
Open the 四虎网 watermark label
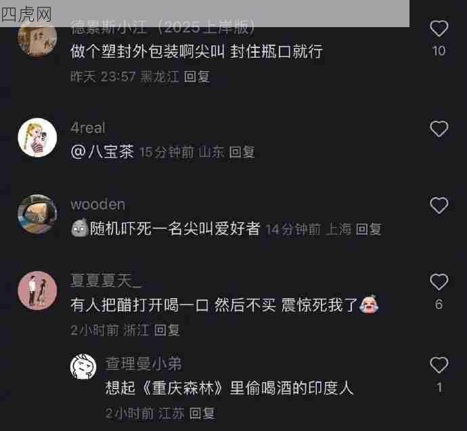[x=26, y=14]
